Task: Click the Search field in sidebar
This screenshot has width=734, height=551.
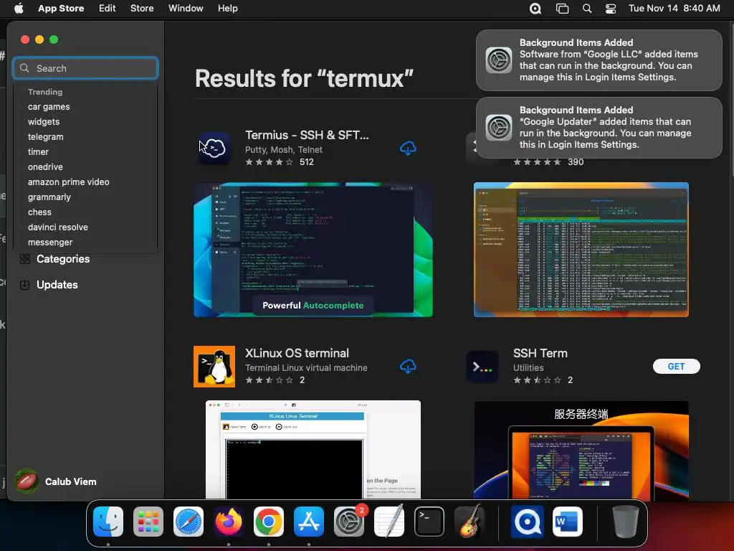Action: [86, 68]
